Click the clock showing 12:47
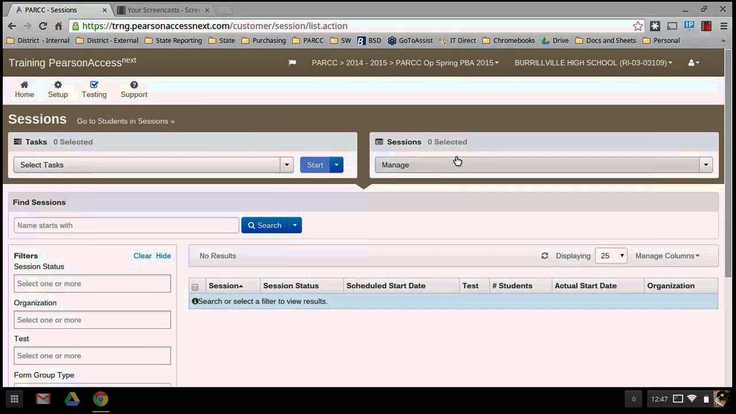The height and width of the screenshot is (414, 736). point(660,399)
